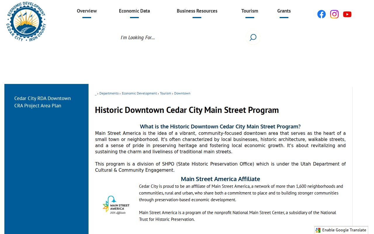Click the "Main Street America Affiliate" heading
Screen dimensions: 374x234
pos(220,179)
